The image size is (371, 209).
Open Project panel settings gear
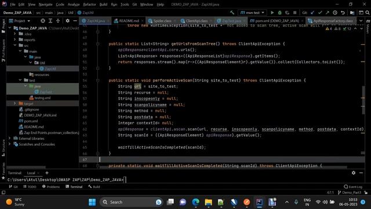point(67,21)
